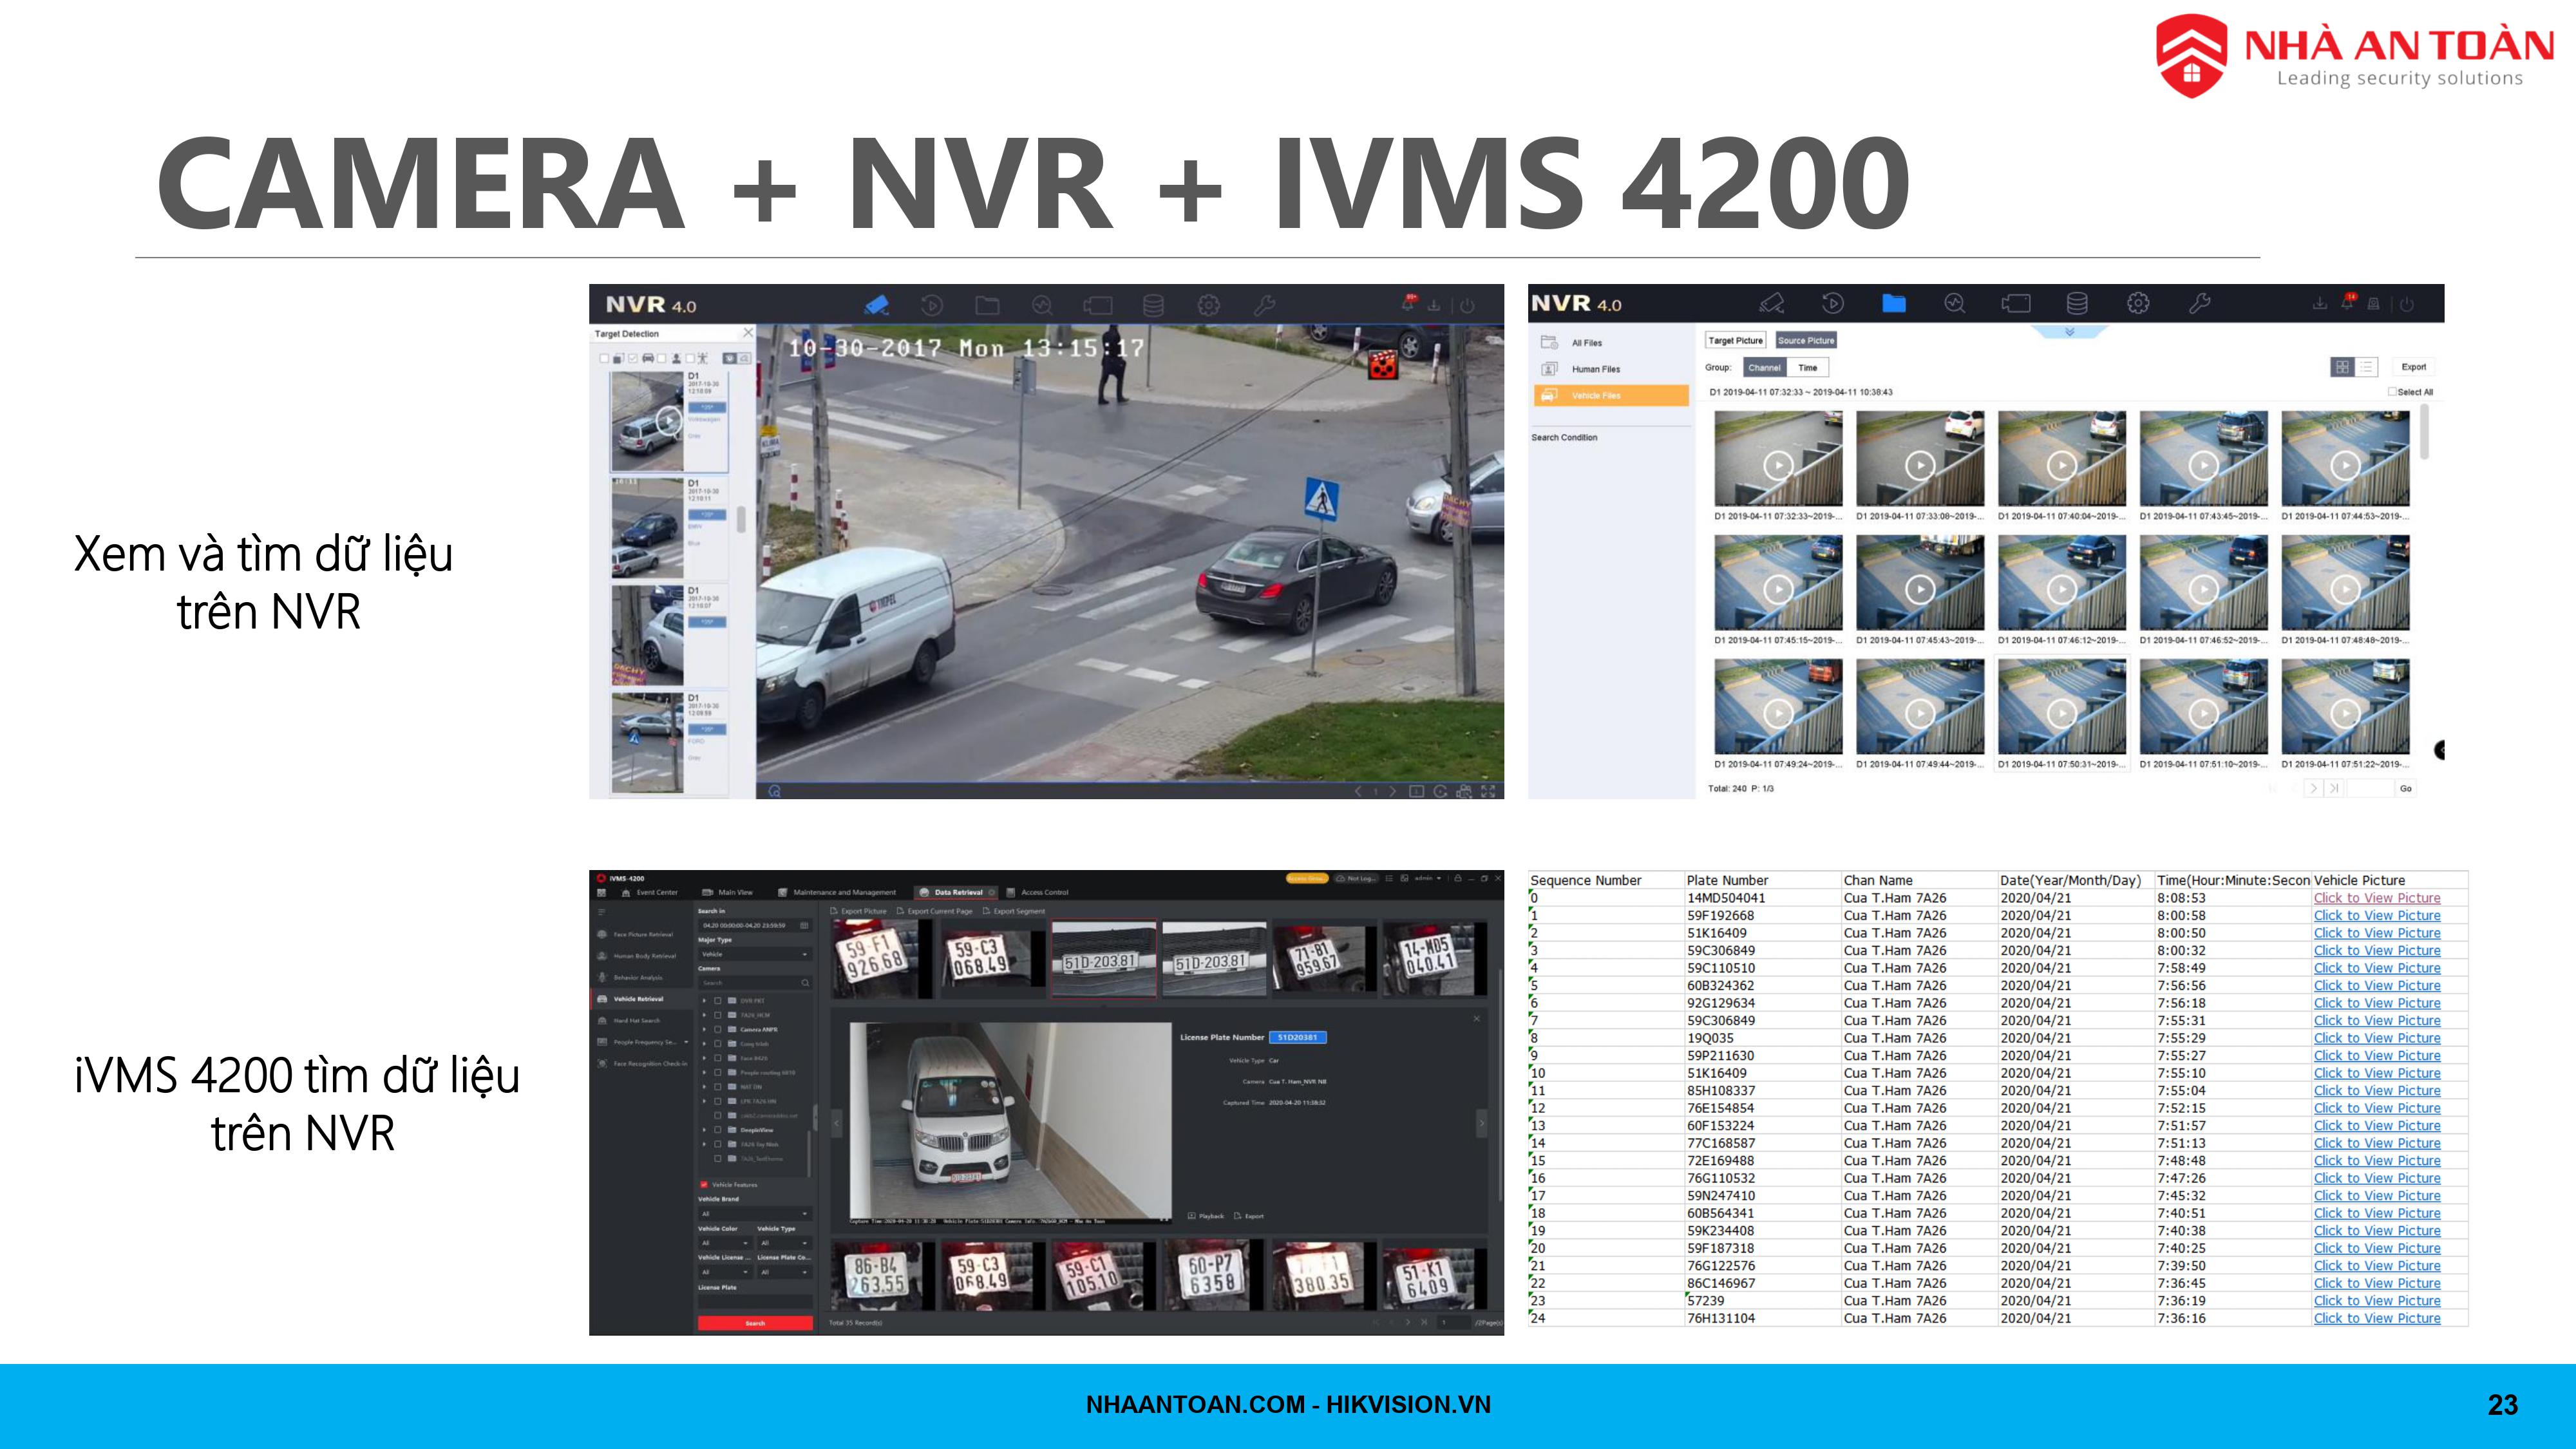Tick the Select All checkbox
Screen dimensions: 2576x1449
[x=2393, y=392]
